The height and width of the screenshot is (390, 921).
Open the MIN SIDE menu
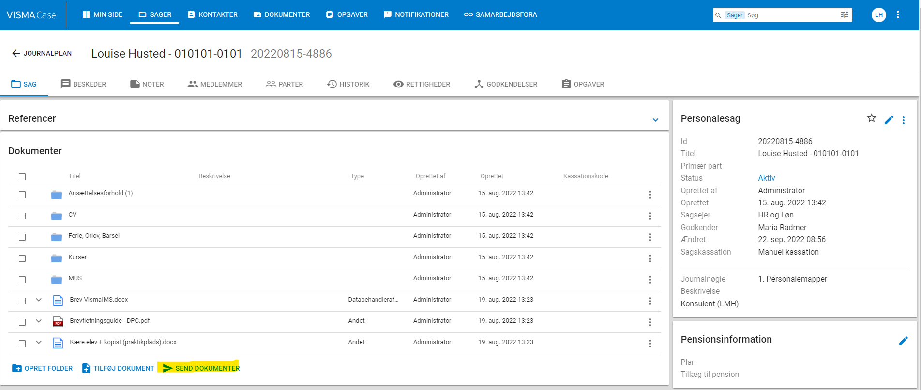point(102,15)
